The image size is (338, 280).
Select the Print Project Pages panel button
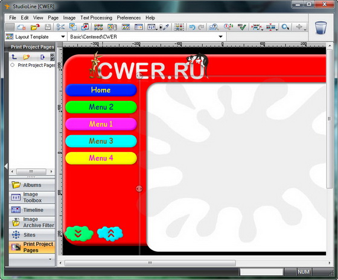pyautogui.click(x=32, y=247)
